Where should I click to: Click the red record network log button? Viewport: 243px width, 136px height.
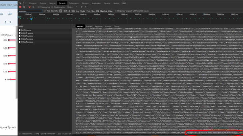19,7
